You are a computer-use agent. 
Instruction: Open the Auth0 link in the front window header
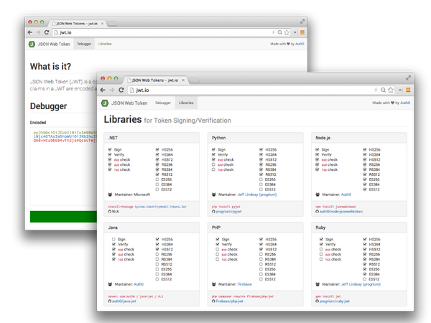405,103
